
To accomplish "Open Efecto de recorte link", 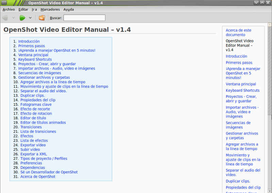I will (x=35, y=109).
